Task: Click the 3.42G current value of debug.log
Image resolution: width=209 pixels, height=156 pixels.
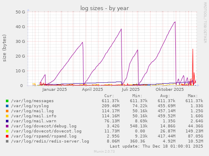Action: (x=113, y=126)
